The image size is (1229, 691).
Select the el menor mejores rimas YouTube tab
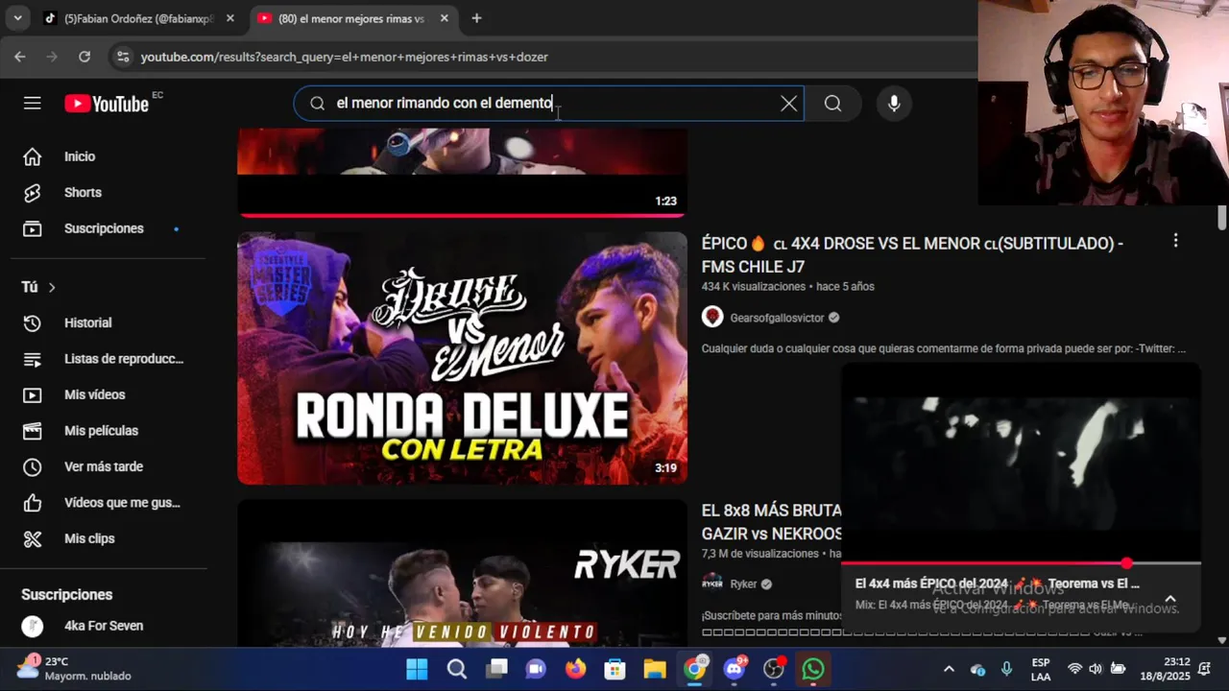[350, 18]
